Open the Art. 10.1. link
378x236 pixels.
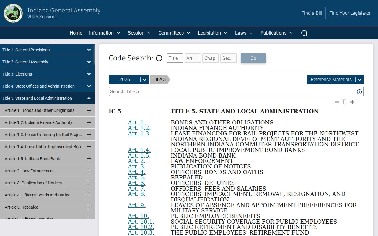point(141,222)
